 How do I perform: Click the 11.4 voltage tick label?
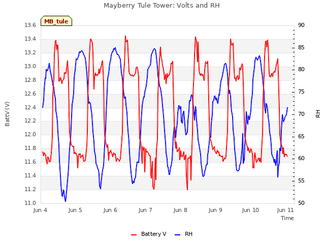[30, 176]
